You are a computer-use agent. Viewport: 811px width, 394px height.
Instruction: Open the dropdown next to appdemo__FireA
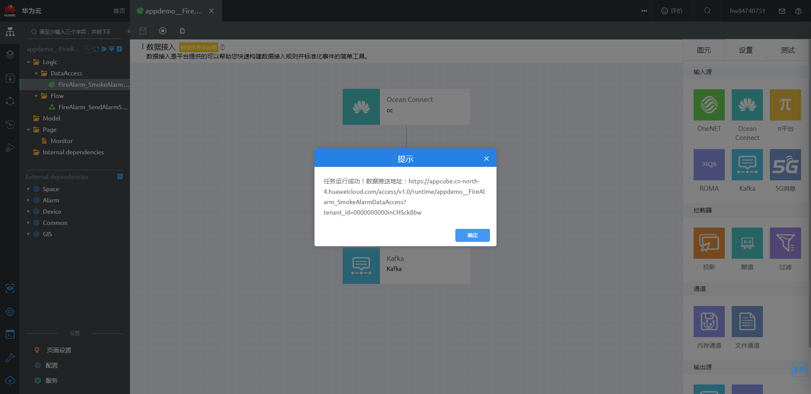click(x=88, y=49)
